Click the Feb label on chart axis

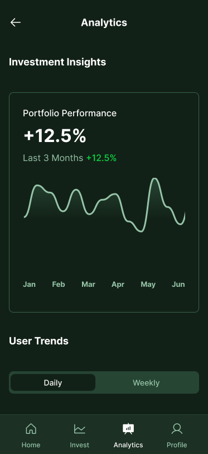[x=59, y=285]
